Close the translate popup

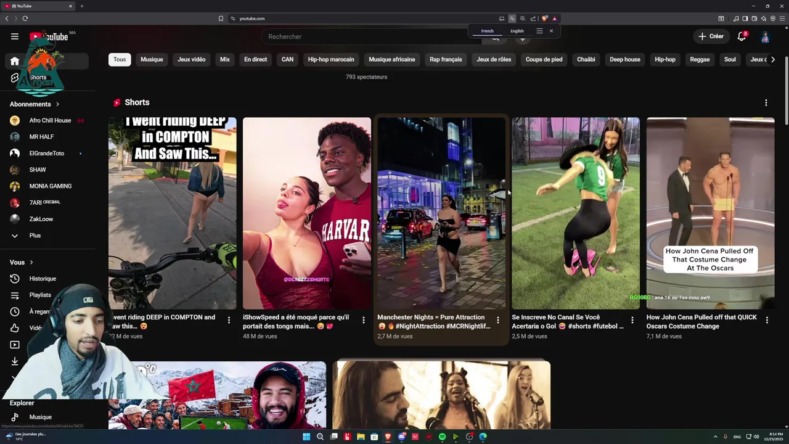(551, 31)
